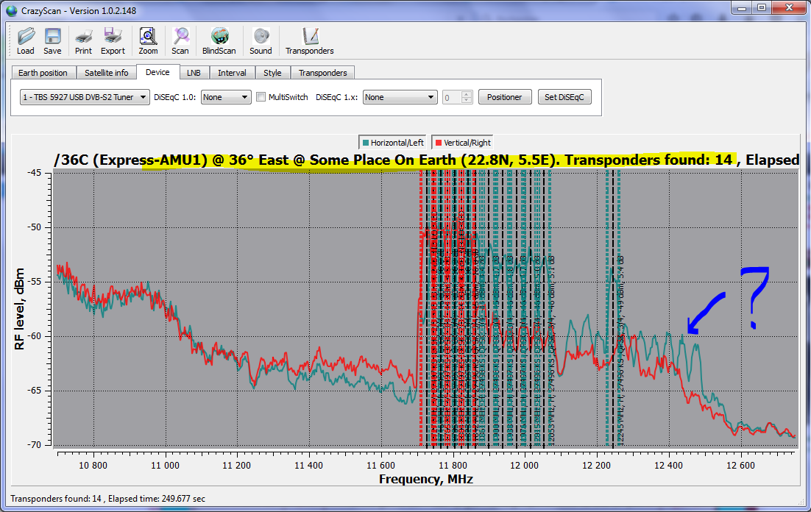Print the spectrum chart
811x512 pixels.
click(84, 40)
